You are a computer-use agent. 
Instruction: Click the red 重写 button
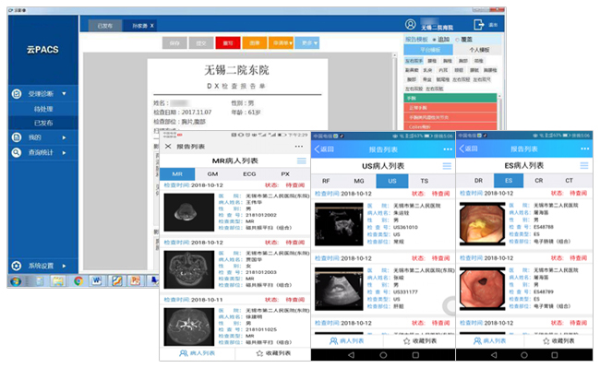pyautogui.click(x=228, y=42)
